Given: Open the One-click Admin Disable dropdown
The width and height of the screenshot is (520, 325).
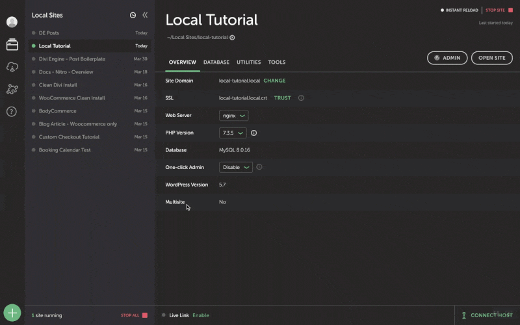Looking at the screenshot, I should pyautogui.click(x=236, y=167).
